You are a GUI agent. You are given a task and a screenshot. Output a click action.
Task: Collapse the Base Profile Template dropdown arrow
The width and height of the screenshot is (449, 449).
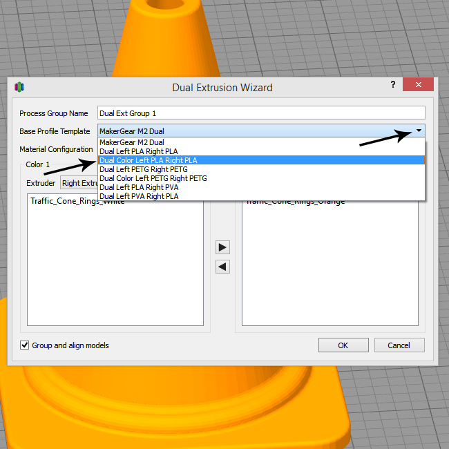coord(419,131)
